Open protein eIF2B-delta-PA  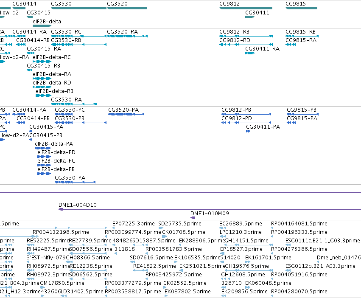[54, 144]
